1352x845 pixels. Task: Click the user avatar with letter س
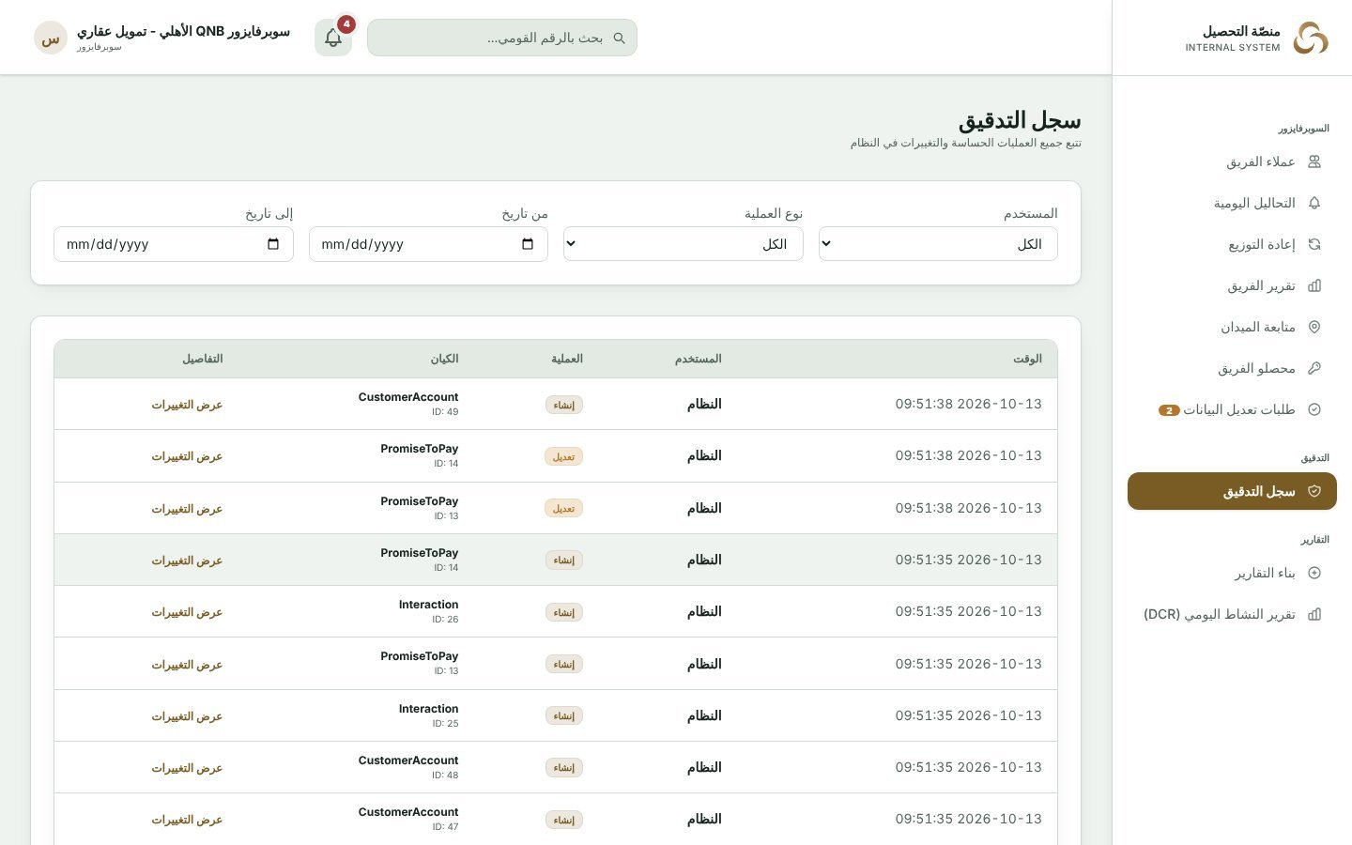coord(51,38)
